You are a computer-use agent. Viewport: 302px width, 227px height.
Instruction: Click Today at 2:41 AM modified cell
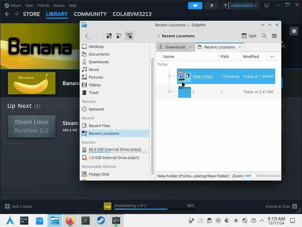[x=258, y=92]
